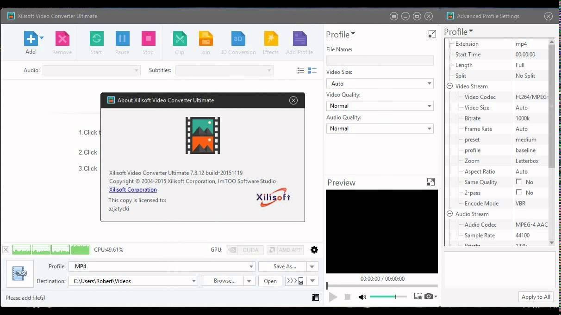Open the Join tool
Viewport: 561px width, 315px height.
[x=206, y=38]
